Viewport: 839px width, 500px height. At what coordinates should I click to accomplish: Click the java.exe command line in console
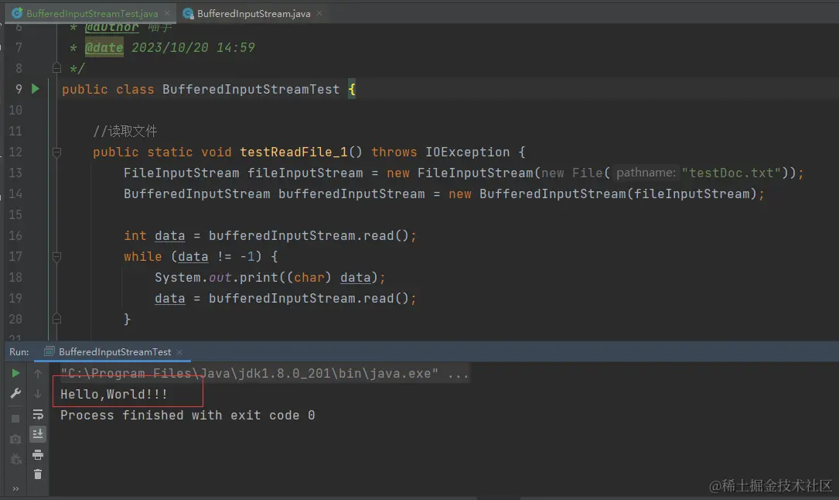(x=264, y=373)
